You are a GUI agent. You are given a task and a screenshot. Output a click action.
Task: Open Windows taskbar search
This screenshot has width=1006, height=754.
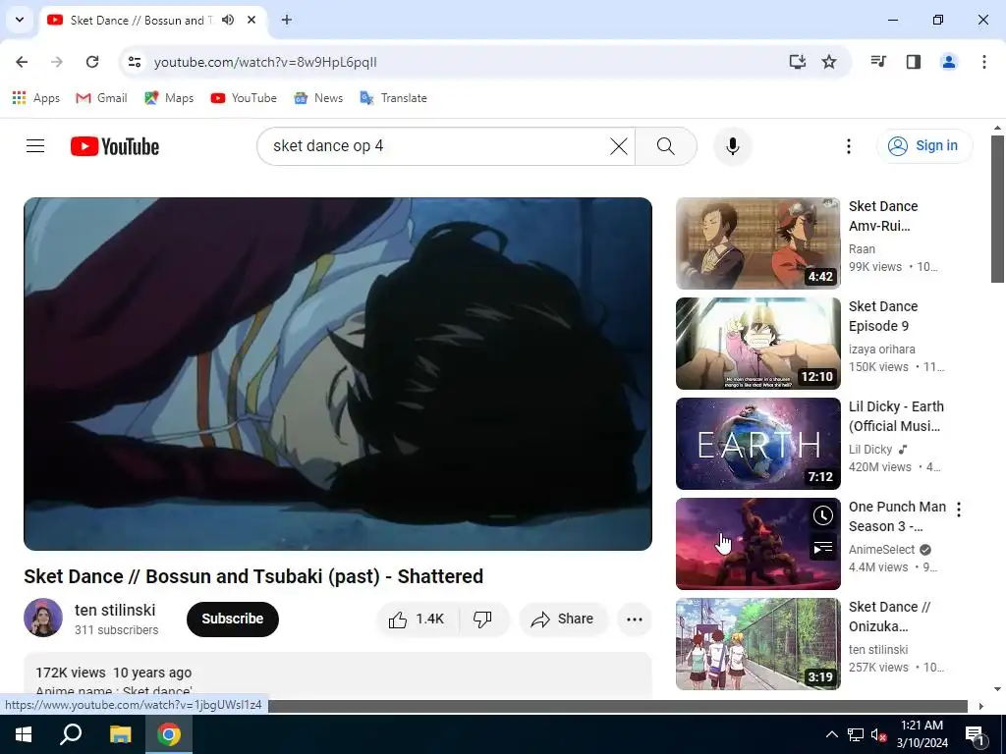[x=71, y=734]
